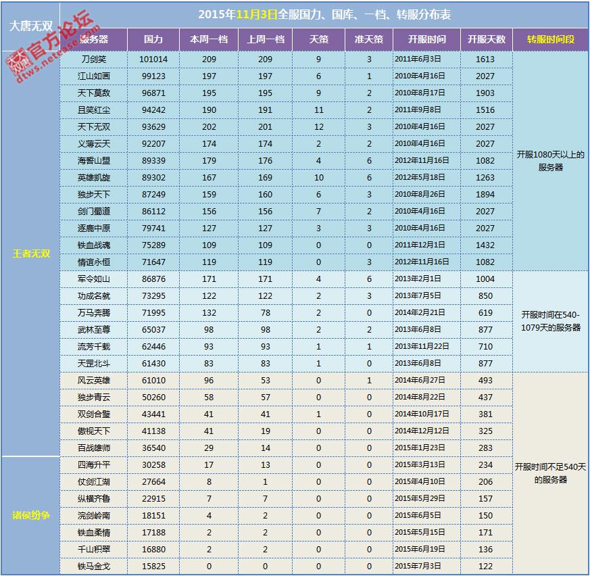This screenshot has height=576, width=590.
Task: Select server name 独步青云
Action: (94, 398)
